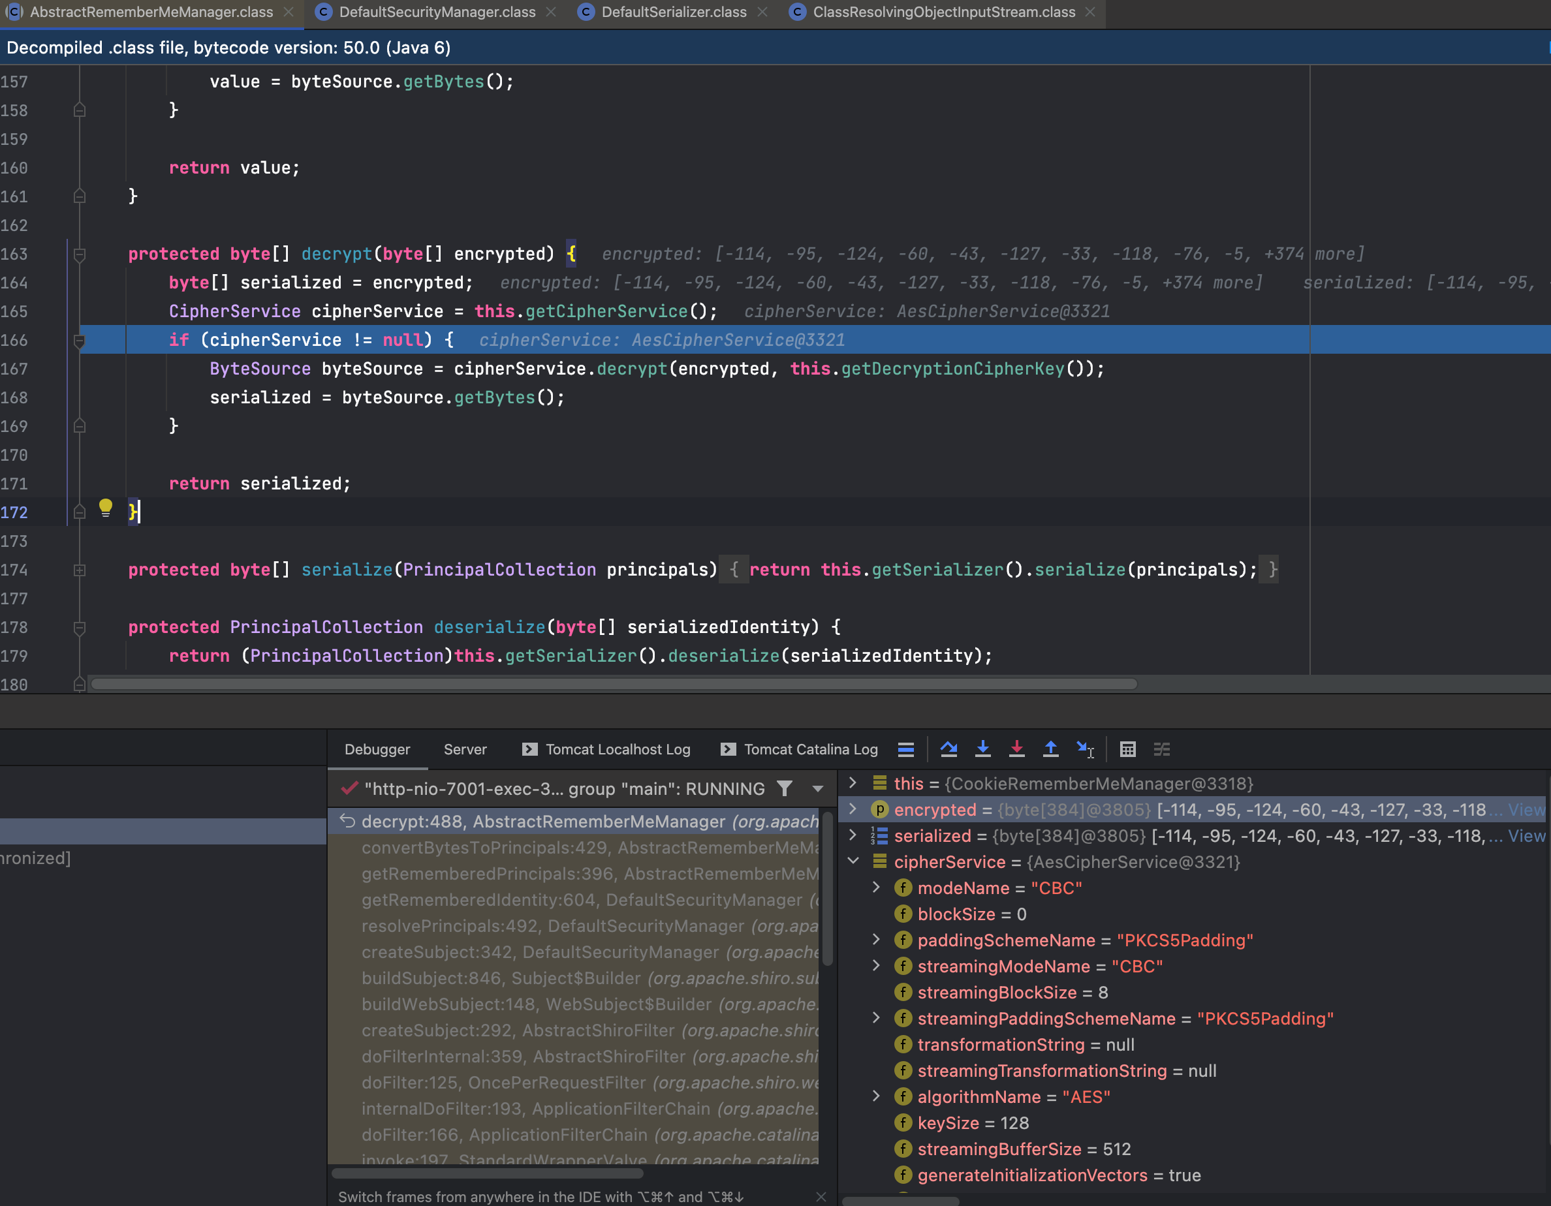Click the Run to Cursor icon
Screen dimensions: 1551x1206
tap(1085, 749)
